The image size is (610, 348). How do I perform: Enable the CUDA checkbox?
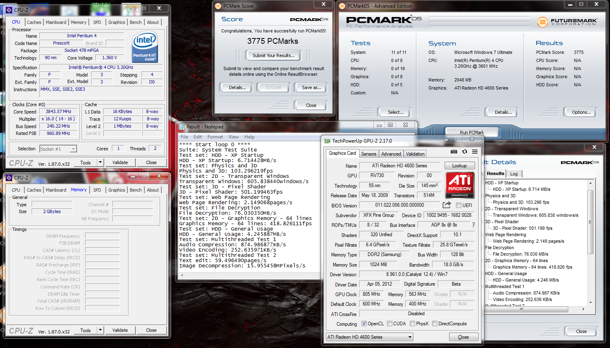[x=390, y=324]
